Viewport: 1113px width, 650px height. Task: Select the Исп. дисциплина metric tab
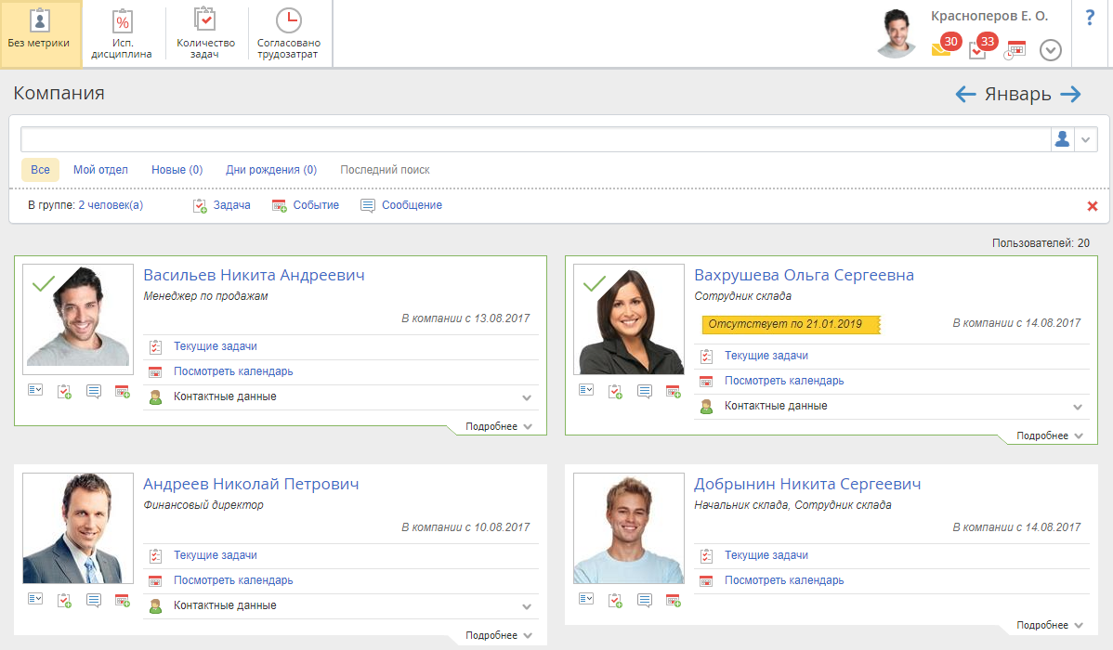click(x=122, y=34)
